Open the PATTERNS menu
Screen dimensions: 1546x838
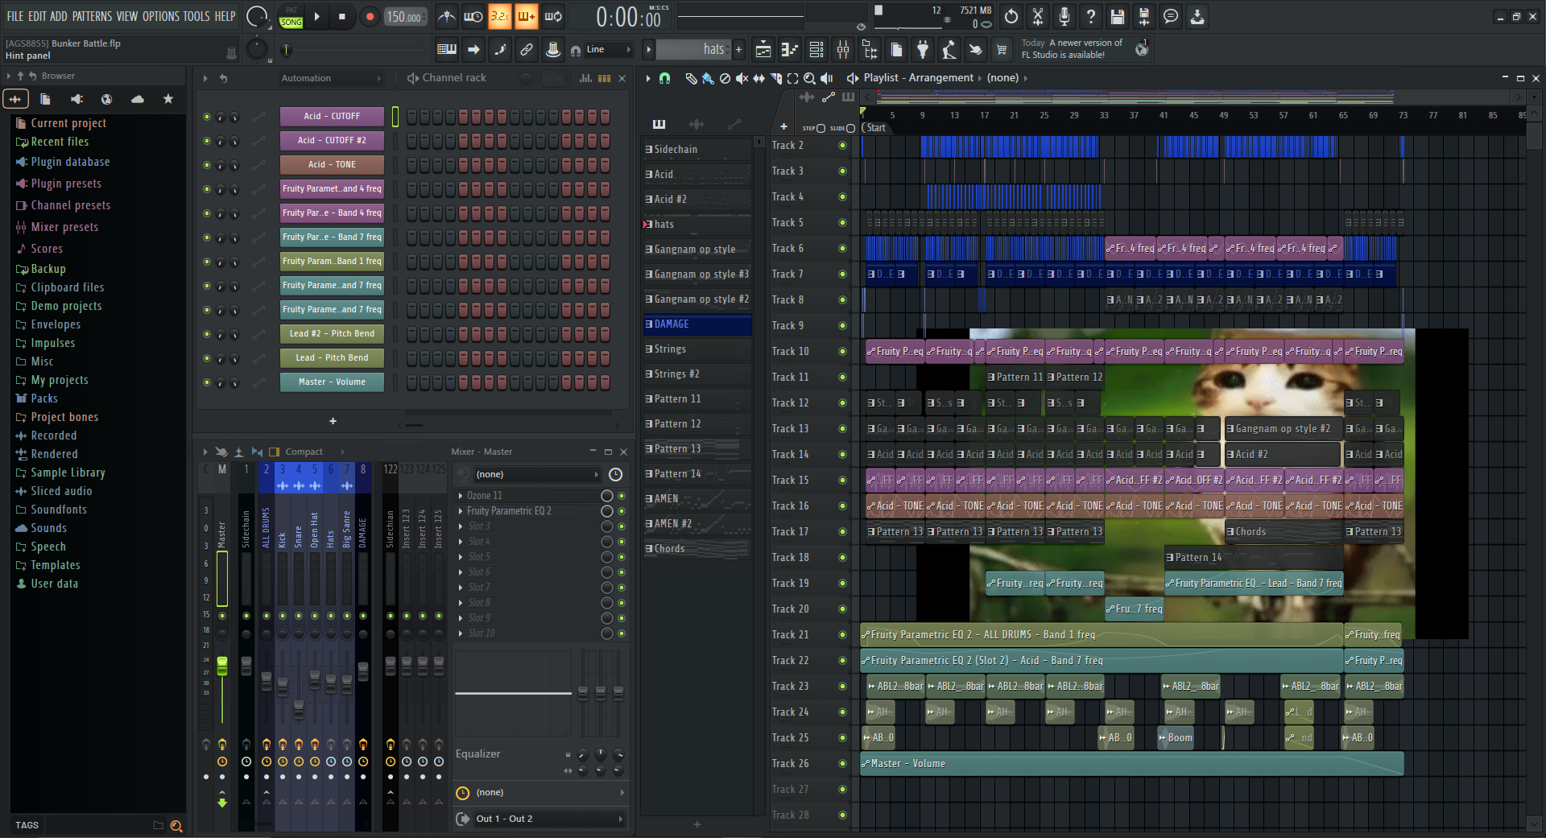click(92, 16)
